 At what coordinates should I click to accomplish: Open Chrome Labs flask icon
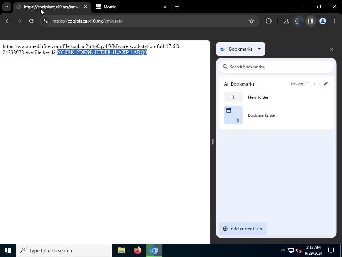pyautogui.click(x=286, y=21)
